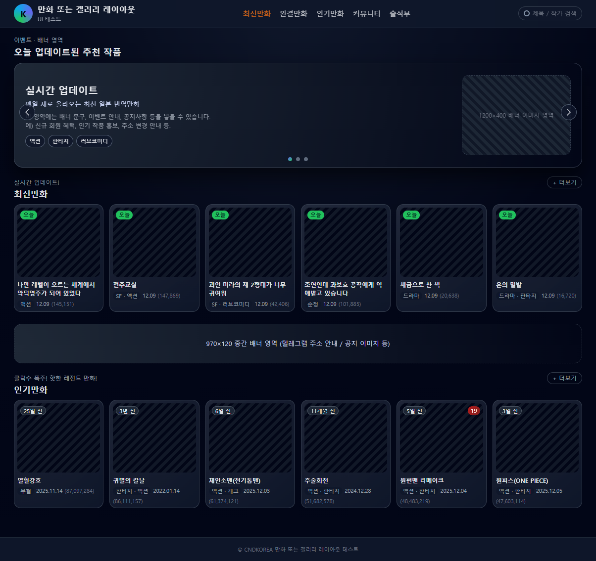Click the 970×120 middle banner area
The height and width of the screenshot is (561, 596).
pos(298,344)
